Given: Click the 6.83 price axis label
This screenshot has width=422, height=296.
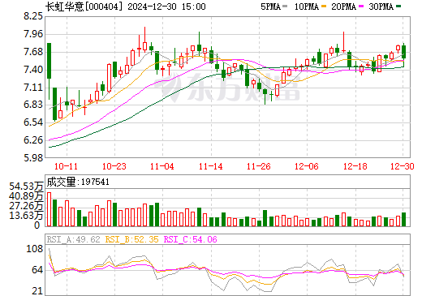Looking at the screenshot, I should coord(33,105).
